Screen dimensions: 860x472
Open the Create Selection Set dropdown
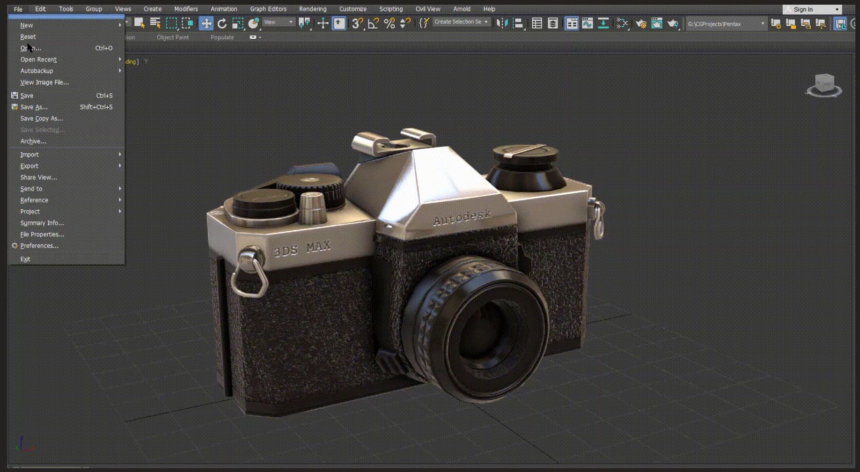coord(461,22)
